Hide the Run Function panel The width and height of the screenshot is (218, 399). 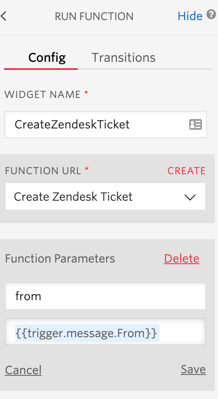click(x=190, y=16)
